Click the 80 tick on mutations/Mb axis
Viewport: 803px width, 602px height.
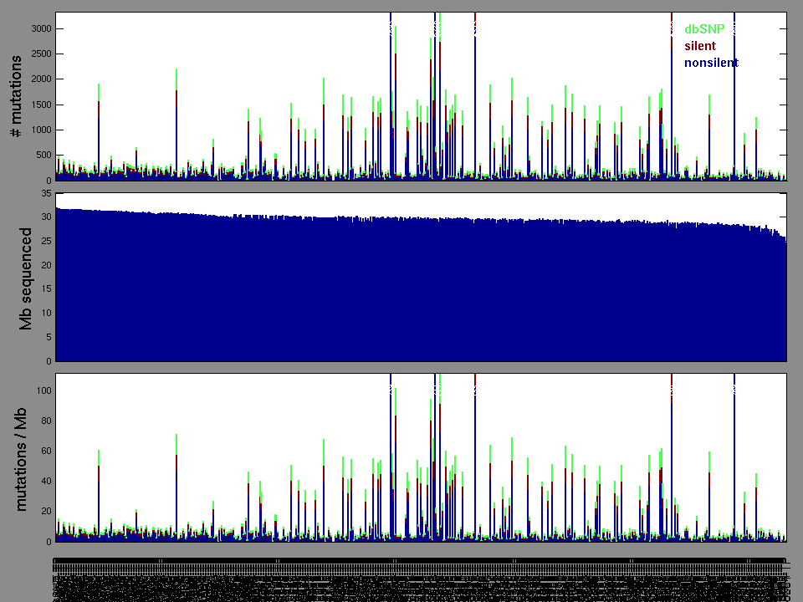click(x=44, y=421)
